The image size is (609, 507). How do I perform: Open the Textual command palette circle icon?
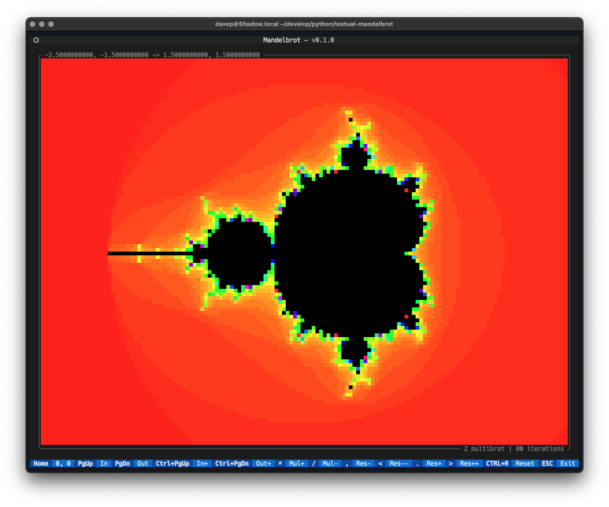coord(36,40)
